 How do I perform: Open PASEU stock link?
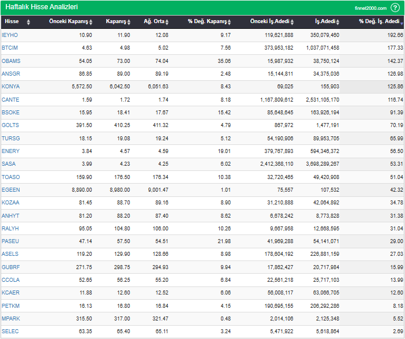pyautogui.click(x=10, y=241)
